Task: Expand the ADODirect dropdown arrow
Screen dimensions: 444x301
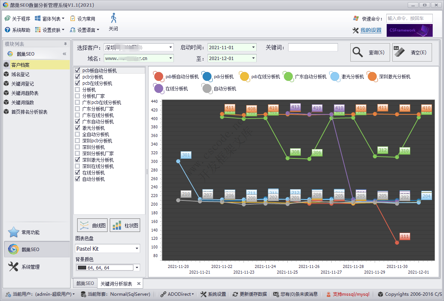Action: (193, 294)
